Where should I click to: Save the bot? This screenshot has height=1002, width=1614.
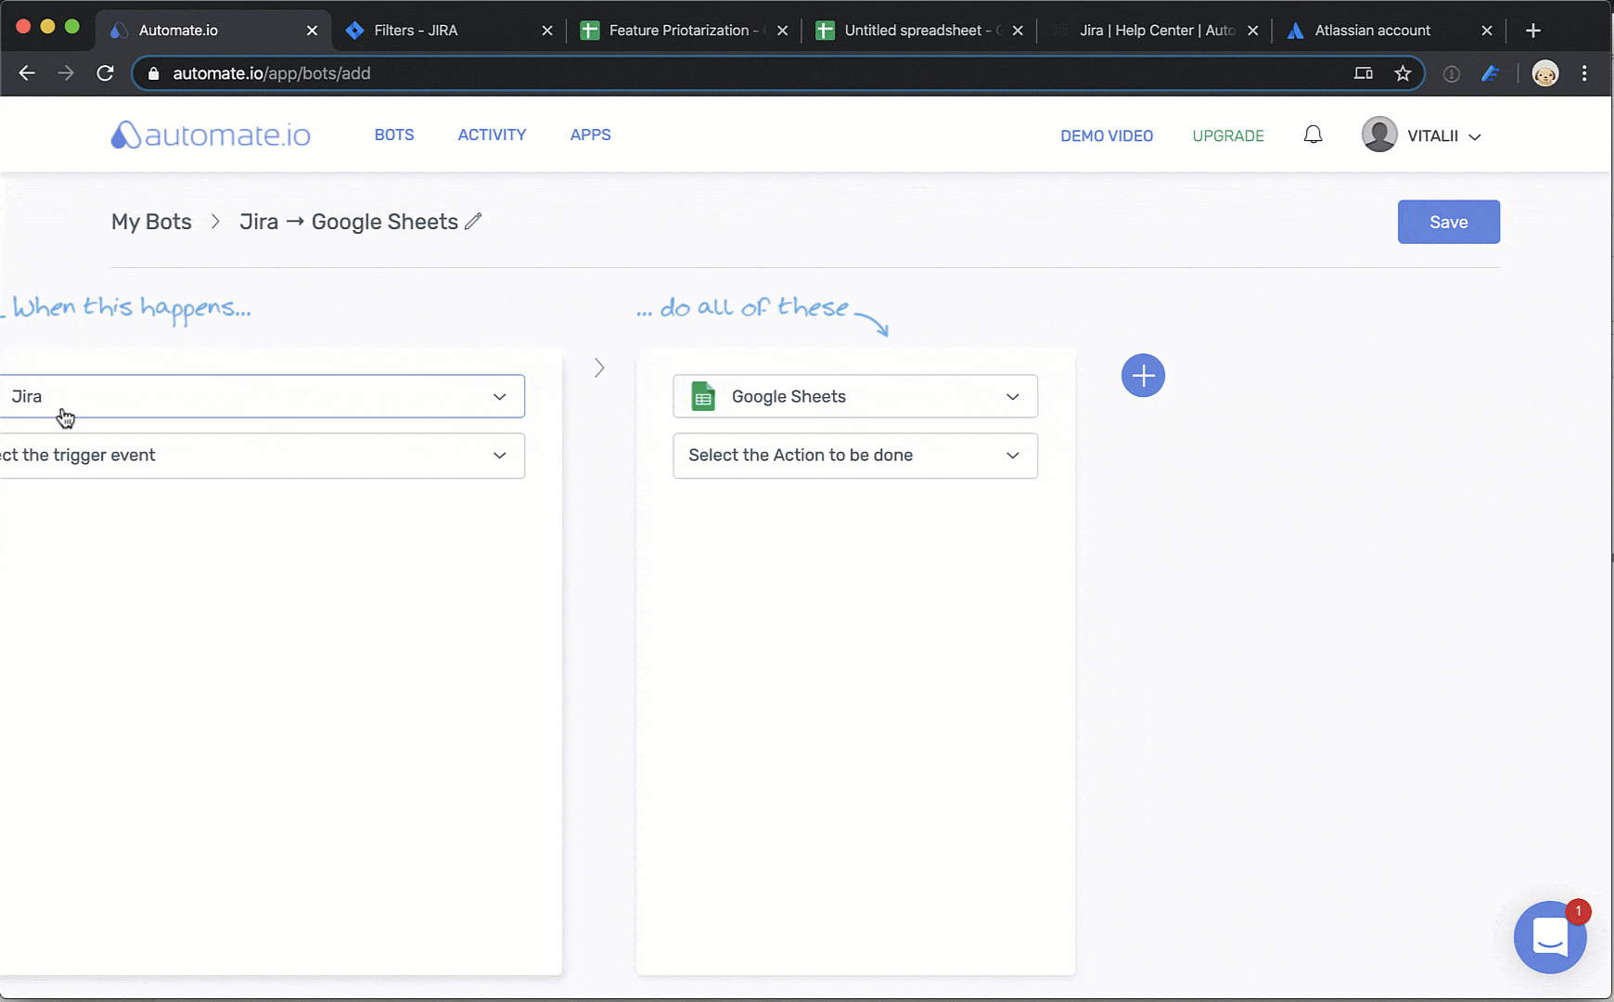click(1448, 222)
